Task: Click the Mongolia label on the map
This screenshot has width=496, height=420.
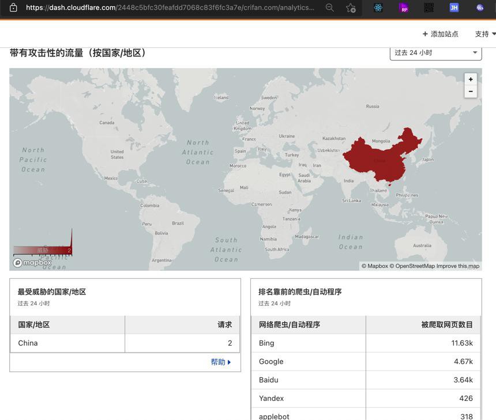Action: point(381,141)
